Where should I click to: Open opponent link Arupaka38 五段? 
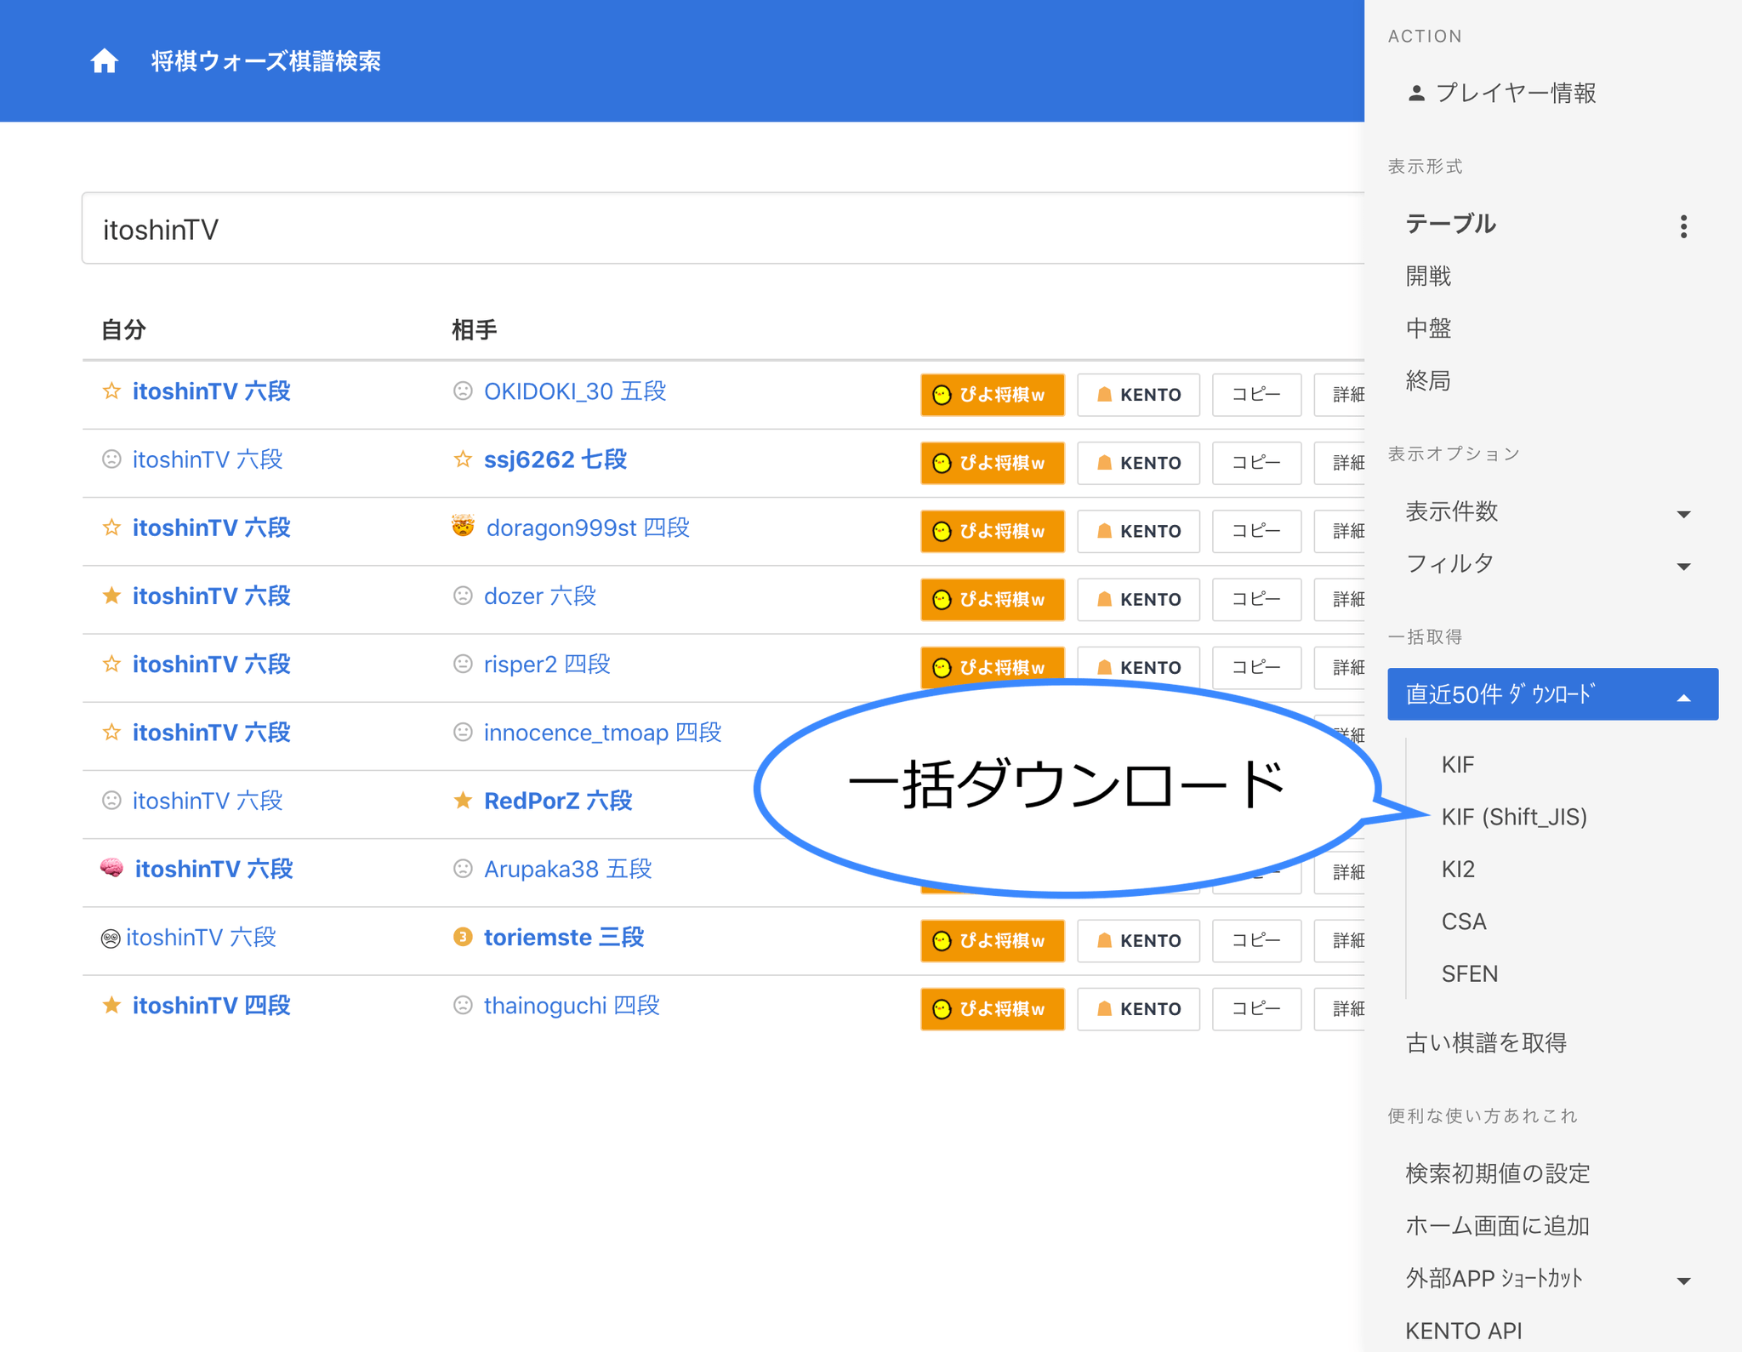pos(567,869)
